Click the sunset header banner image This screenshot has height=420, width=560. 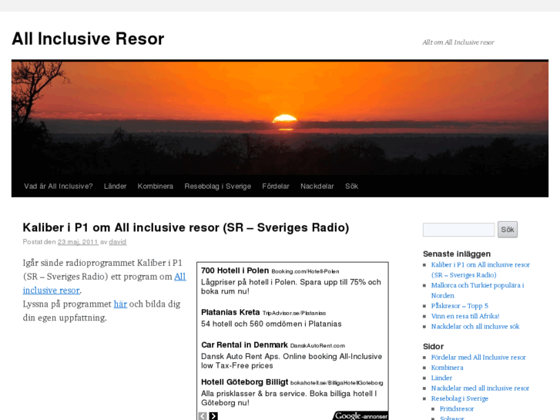(280, 118)
